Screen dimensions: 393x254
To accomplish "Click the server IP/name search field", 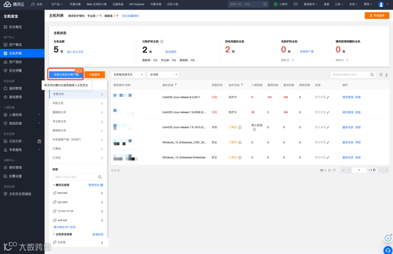I will pos(350,75).
